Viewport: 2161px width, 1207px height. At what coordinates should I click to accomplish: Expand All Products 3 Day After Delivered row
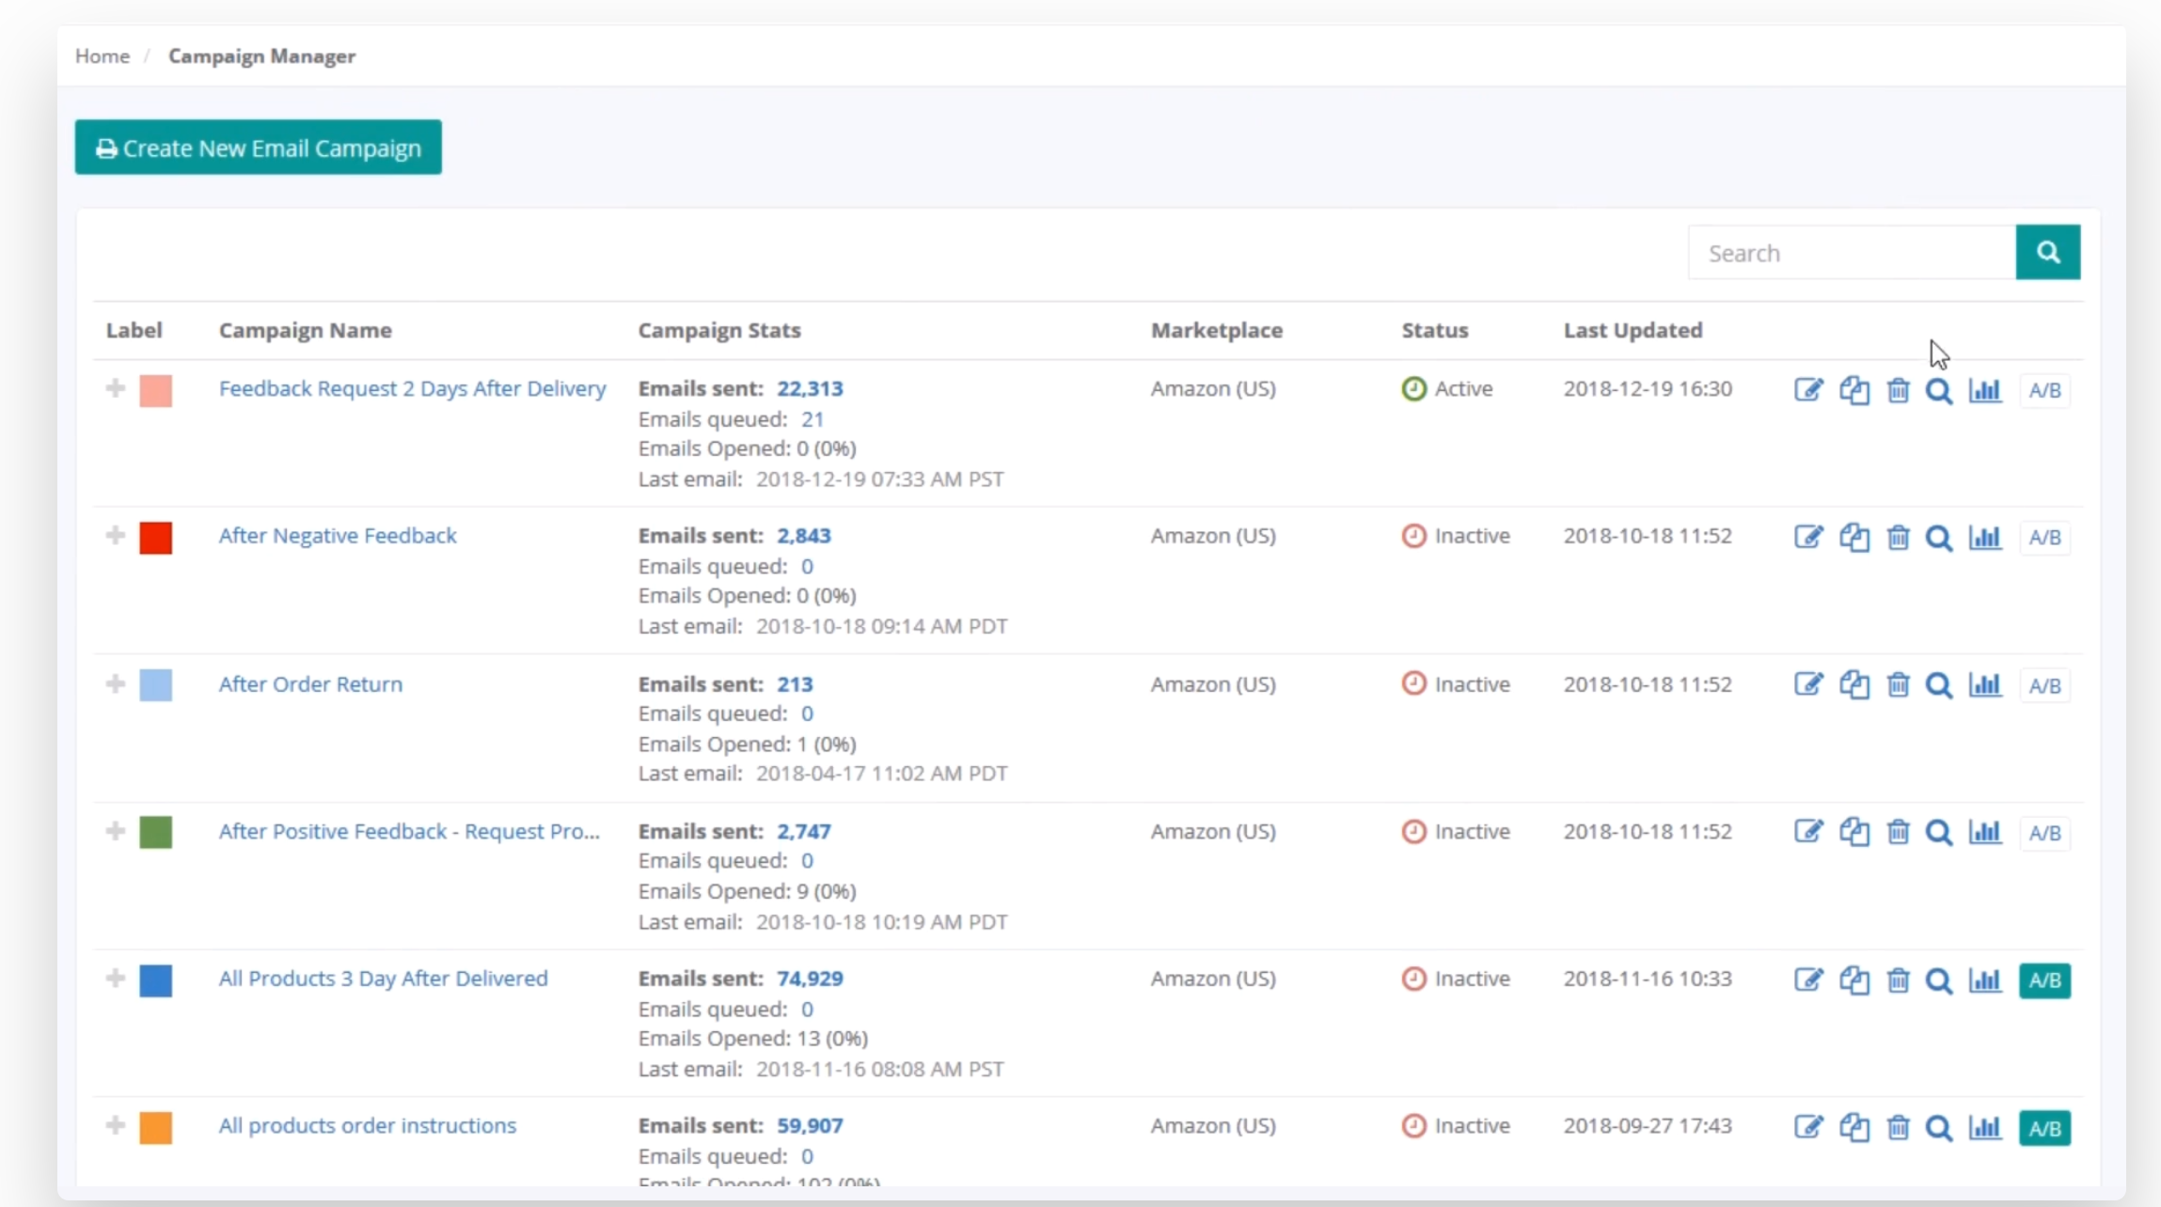[x=116, y=979]
